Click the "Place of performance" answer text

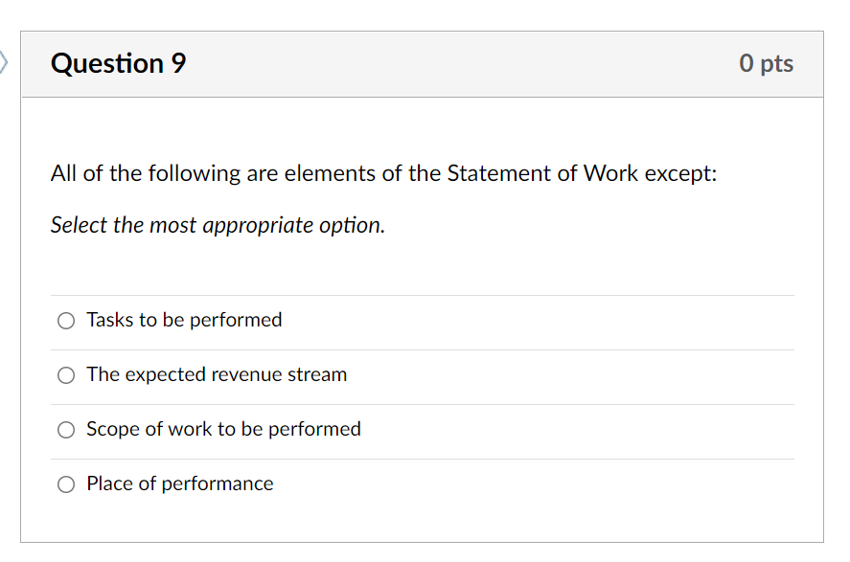179,483
